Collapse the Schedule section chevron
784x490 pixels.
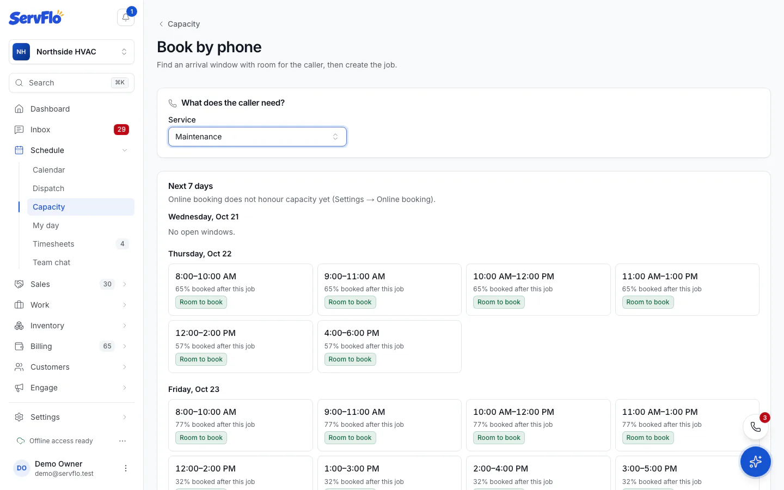tap(125, 150)
